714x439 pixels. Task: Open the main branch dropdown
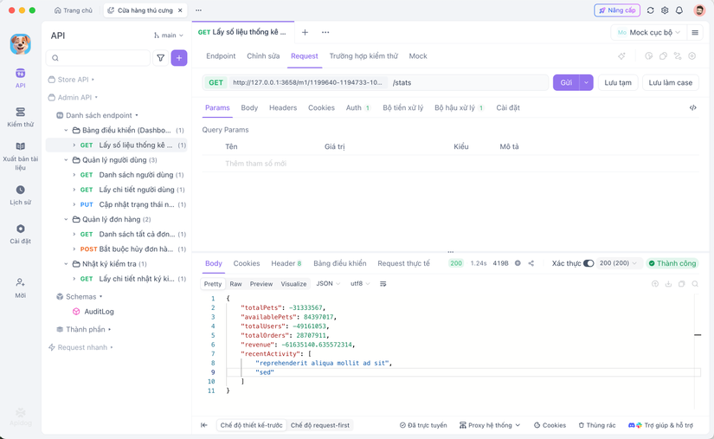click(x=169, y=36)
